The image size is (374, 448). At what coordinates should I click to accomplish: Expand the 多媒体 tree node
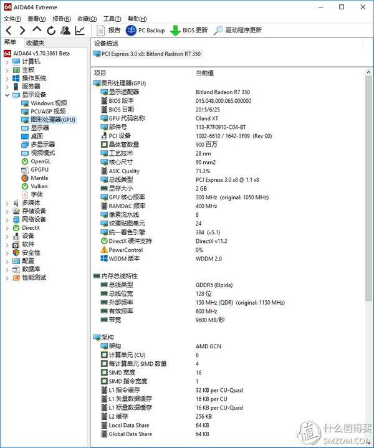pos(7,203)
